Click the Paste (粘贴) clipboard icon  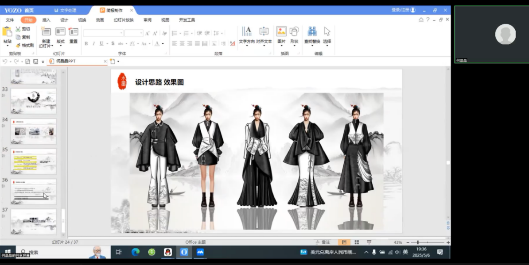pyautogui.click(x=7, y=32)
